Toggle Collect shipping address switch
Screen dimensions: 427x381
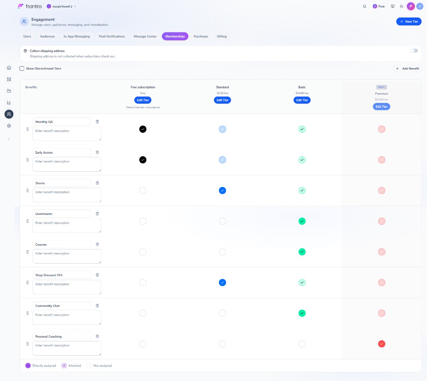tap(414, 51)
